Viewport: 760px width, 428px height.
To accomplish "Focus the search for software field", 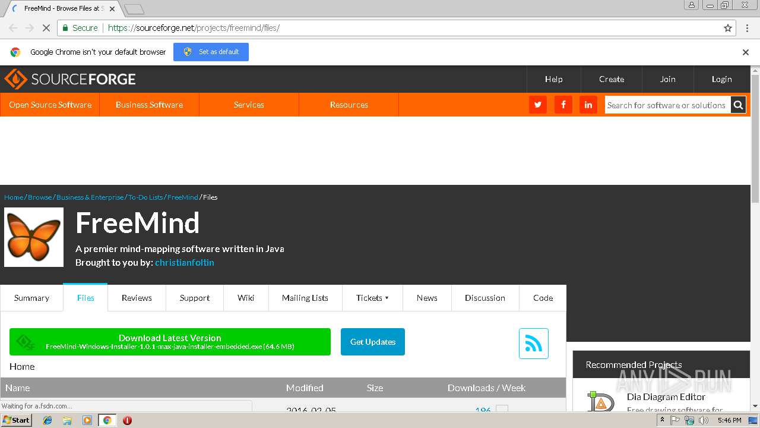I will (x=667, y=105).
